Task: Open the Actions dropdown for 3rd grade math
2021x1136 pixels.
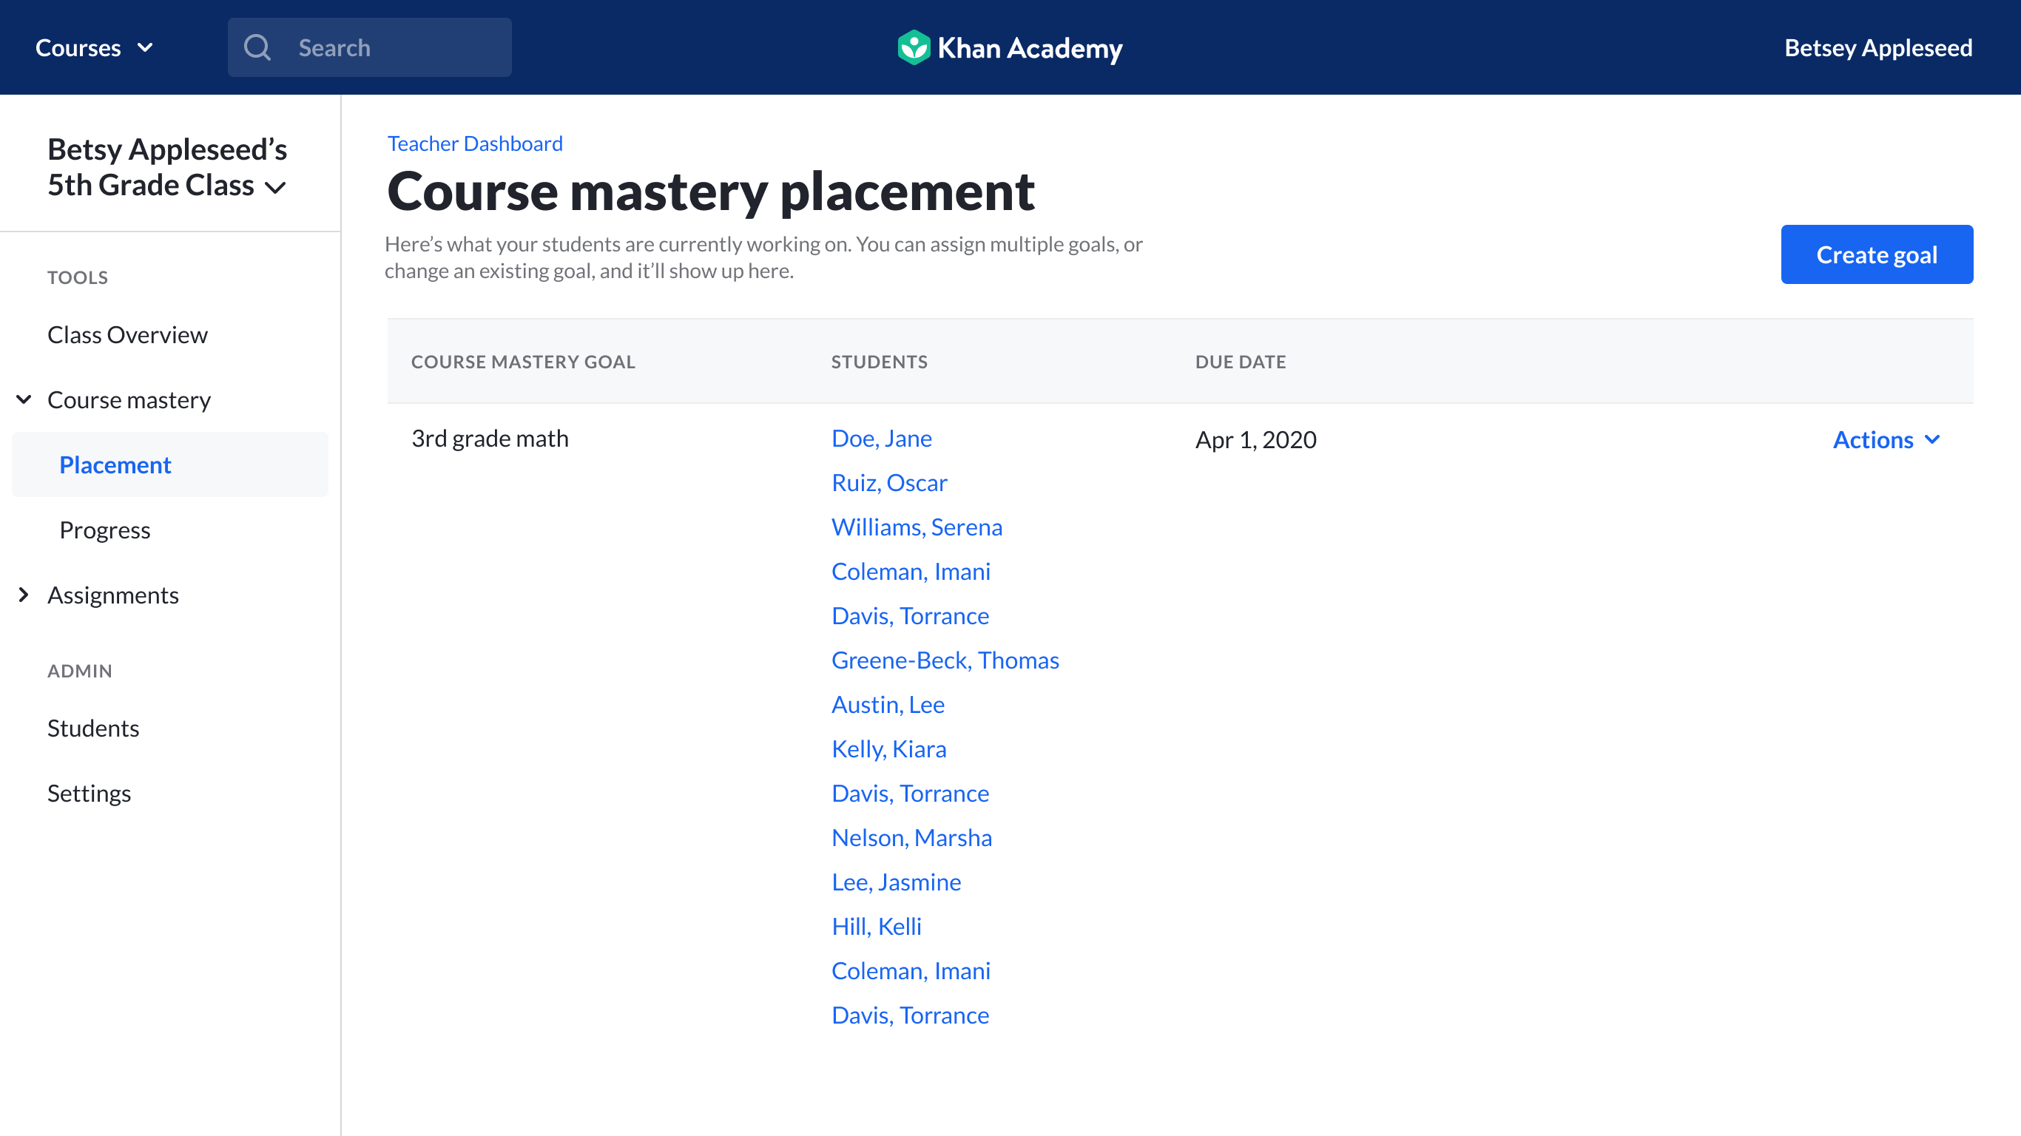Action: [x=1887, y=440]
